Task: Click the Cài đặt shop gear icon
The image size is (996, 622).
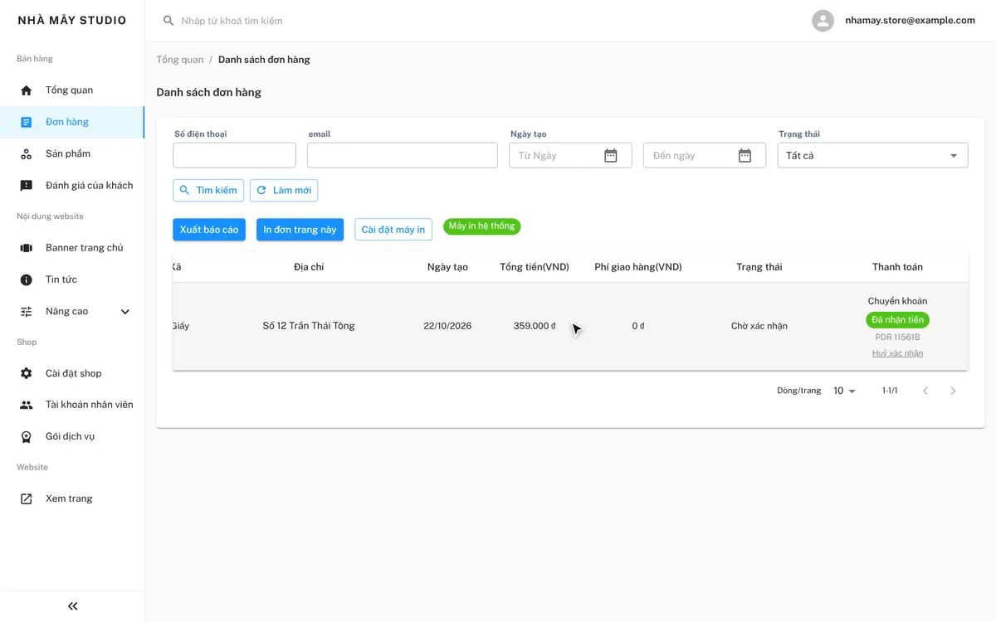Action: tap(27, 374)
